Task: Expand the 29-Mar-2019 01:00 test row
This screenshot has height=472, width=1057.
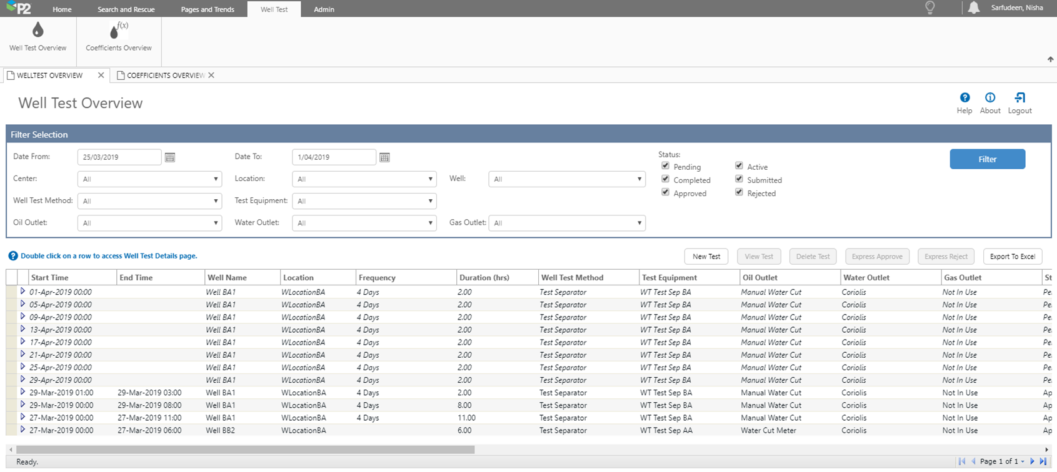Action: coord(23,392)
